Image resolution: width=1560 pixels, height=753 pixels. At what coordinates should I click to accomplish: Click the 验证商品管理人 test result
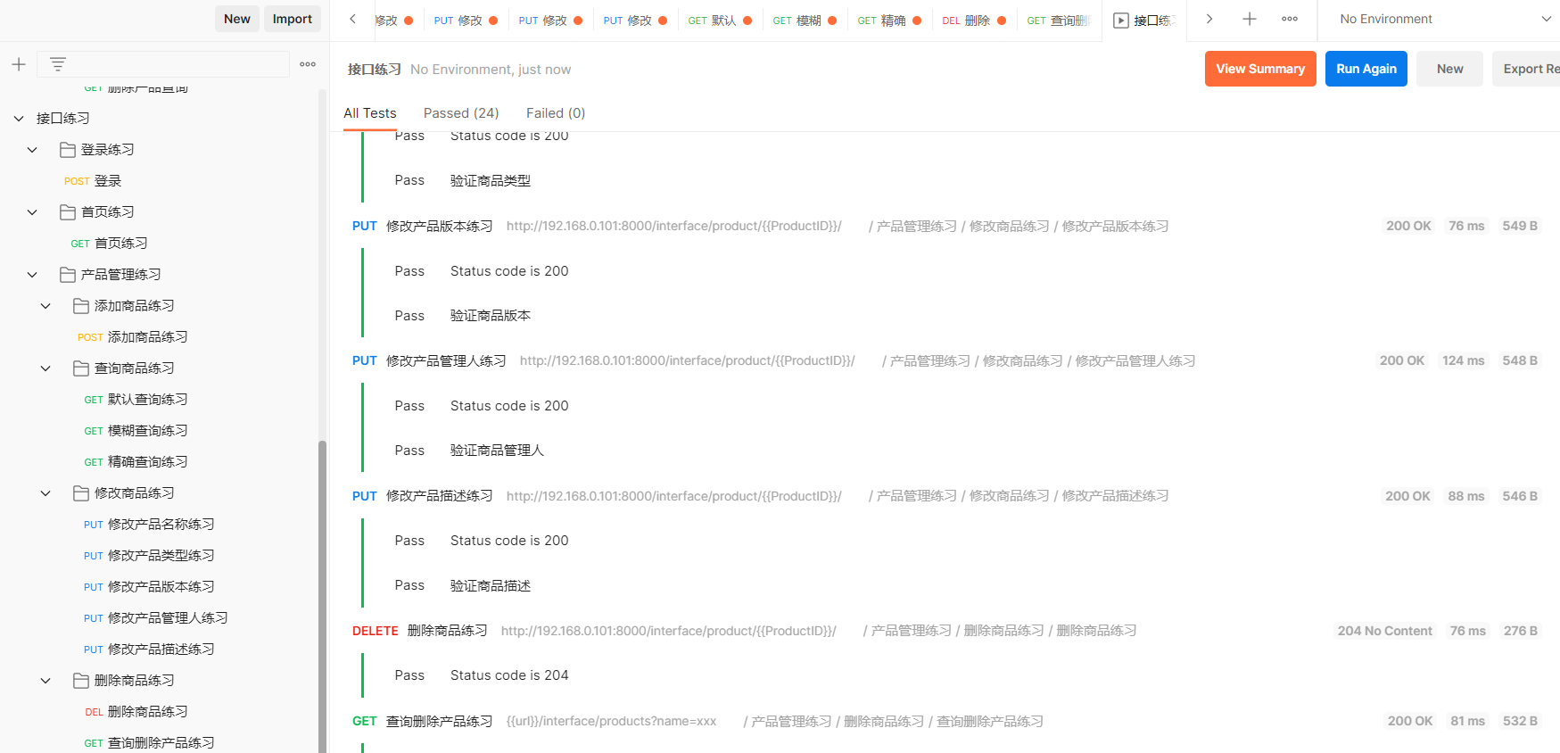[497, 451]
